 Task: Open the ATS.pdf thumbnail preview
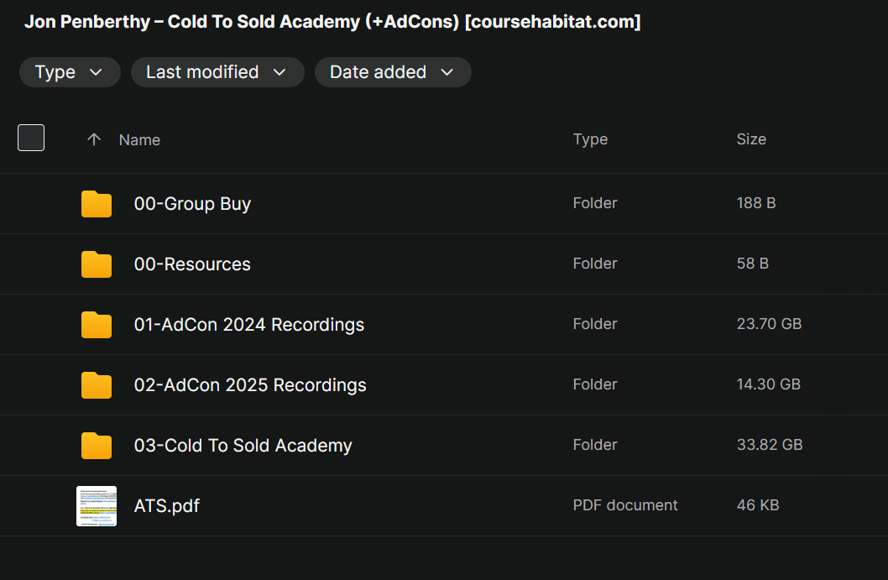click(97, 506)
